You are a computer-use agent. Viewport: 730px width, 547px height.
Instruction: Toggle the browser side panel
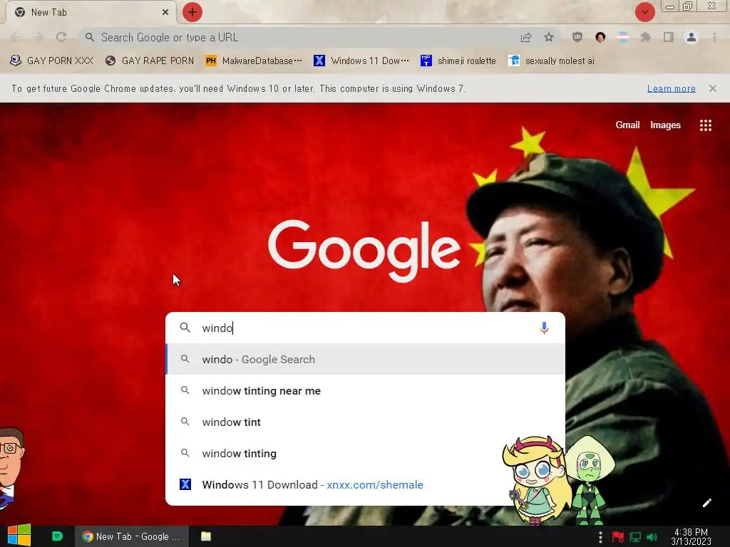(669, 37)
